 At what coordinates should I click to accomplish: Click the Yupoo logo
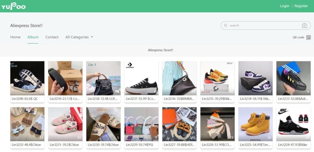13,6
